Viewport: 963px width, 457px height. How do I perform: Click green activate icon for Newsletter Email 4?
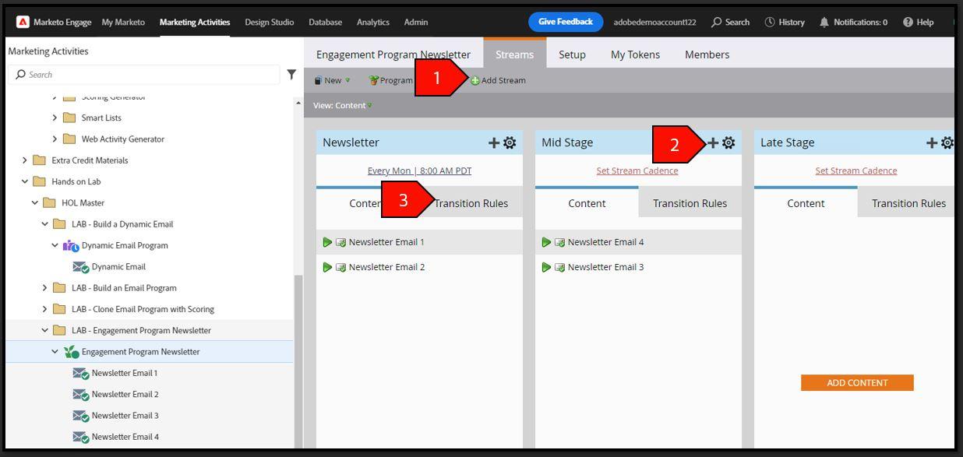click(x=547, y=242)
